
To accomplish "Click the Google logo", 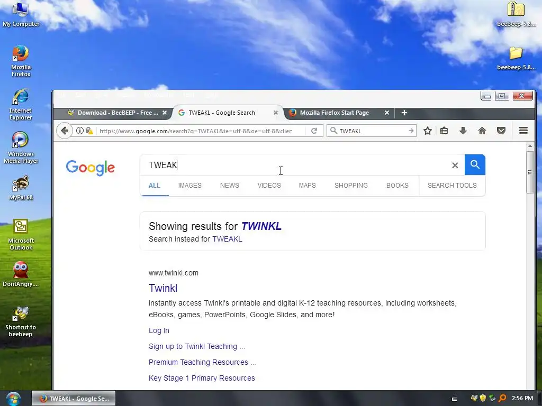I will (x=90, y=168).
